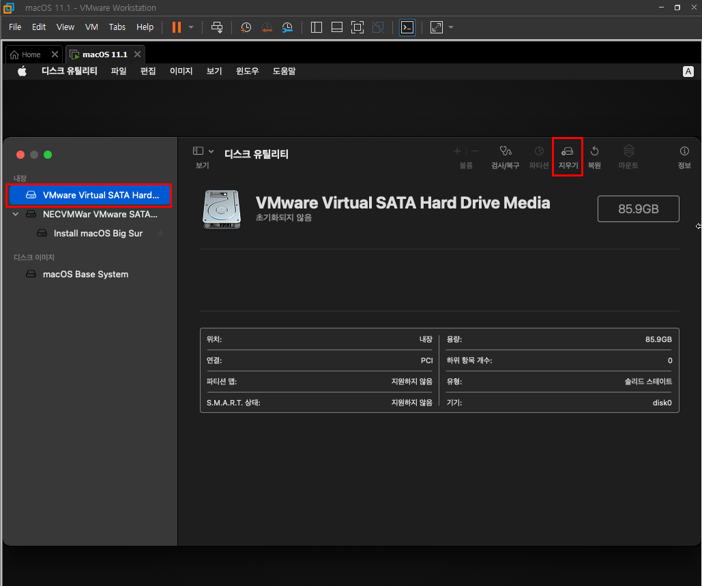Click the add volume plus icon

(x=457, y=151)
